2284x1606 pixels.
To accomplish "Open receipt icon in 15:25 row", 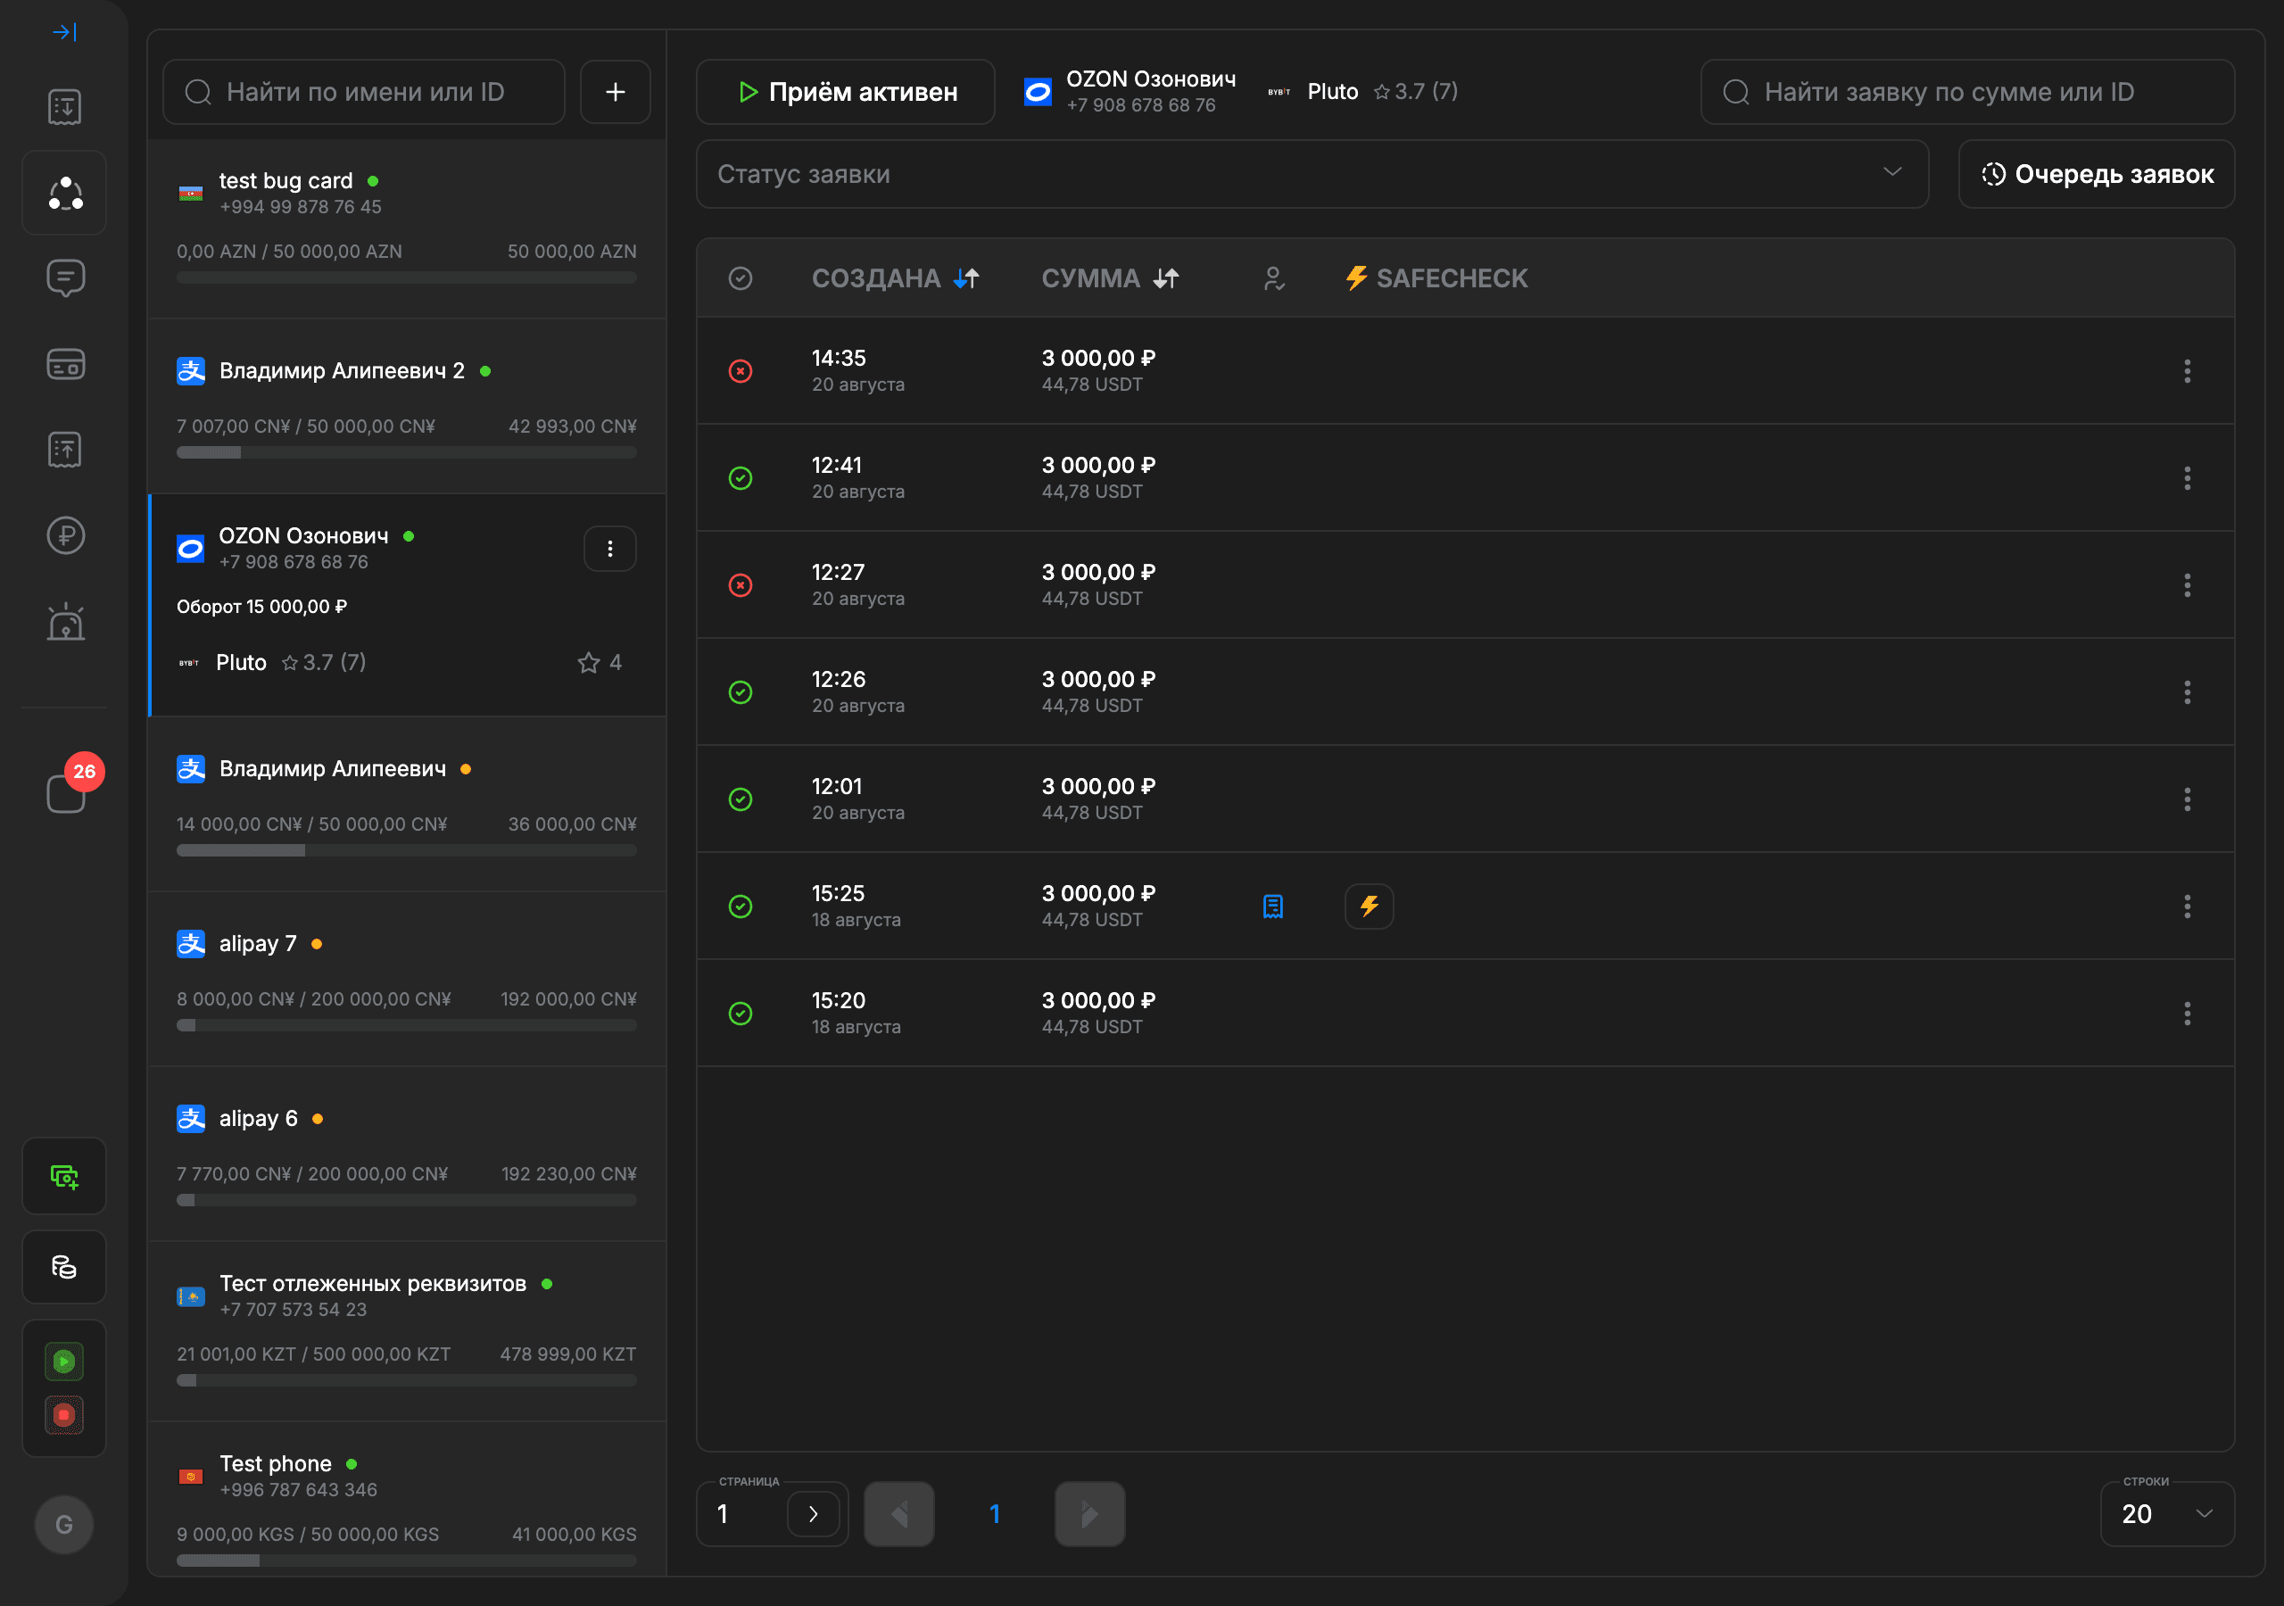I will click(x=1273, y=906).
